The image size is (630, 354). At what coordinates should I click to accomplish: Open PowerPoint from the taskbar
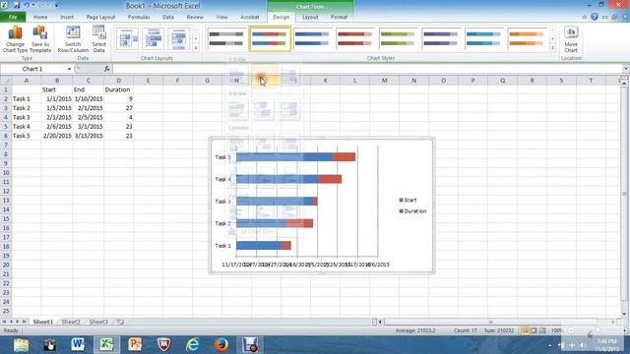(x=135, y=345)
